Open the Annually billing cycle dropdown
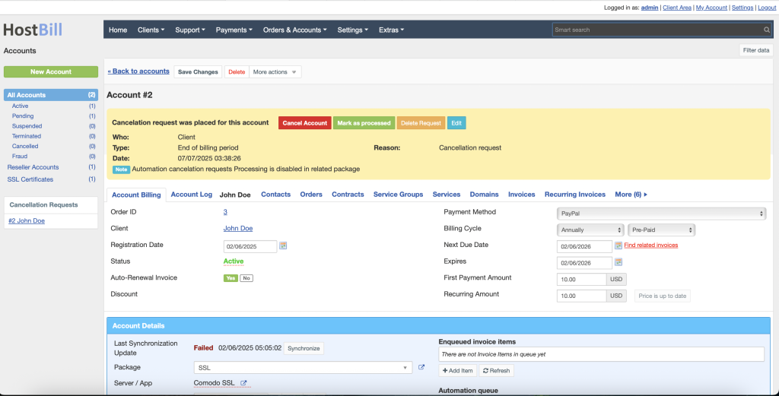Image resolution: width=779 pixels, height=396 pixels. point(590,230)
